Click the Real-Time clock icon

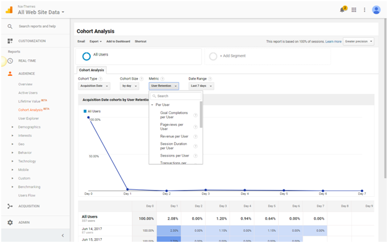(x=10, y=60)
